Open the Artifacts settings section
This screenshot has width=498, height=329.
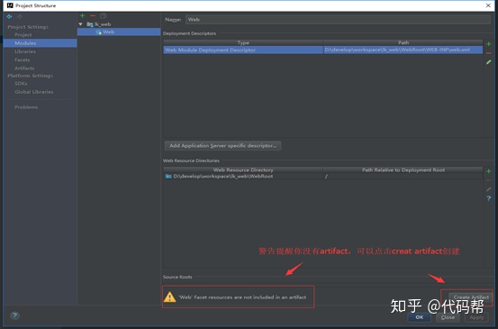(x=24, y=68)
